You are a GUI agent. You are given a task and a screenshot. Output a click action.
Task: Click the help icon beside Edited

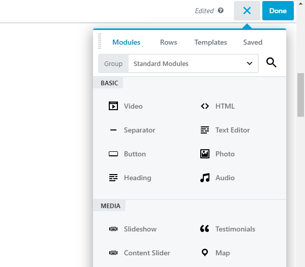click(221, 11)
